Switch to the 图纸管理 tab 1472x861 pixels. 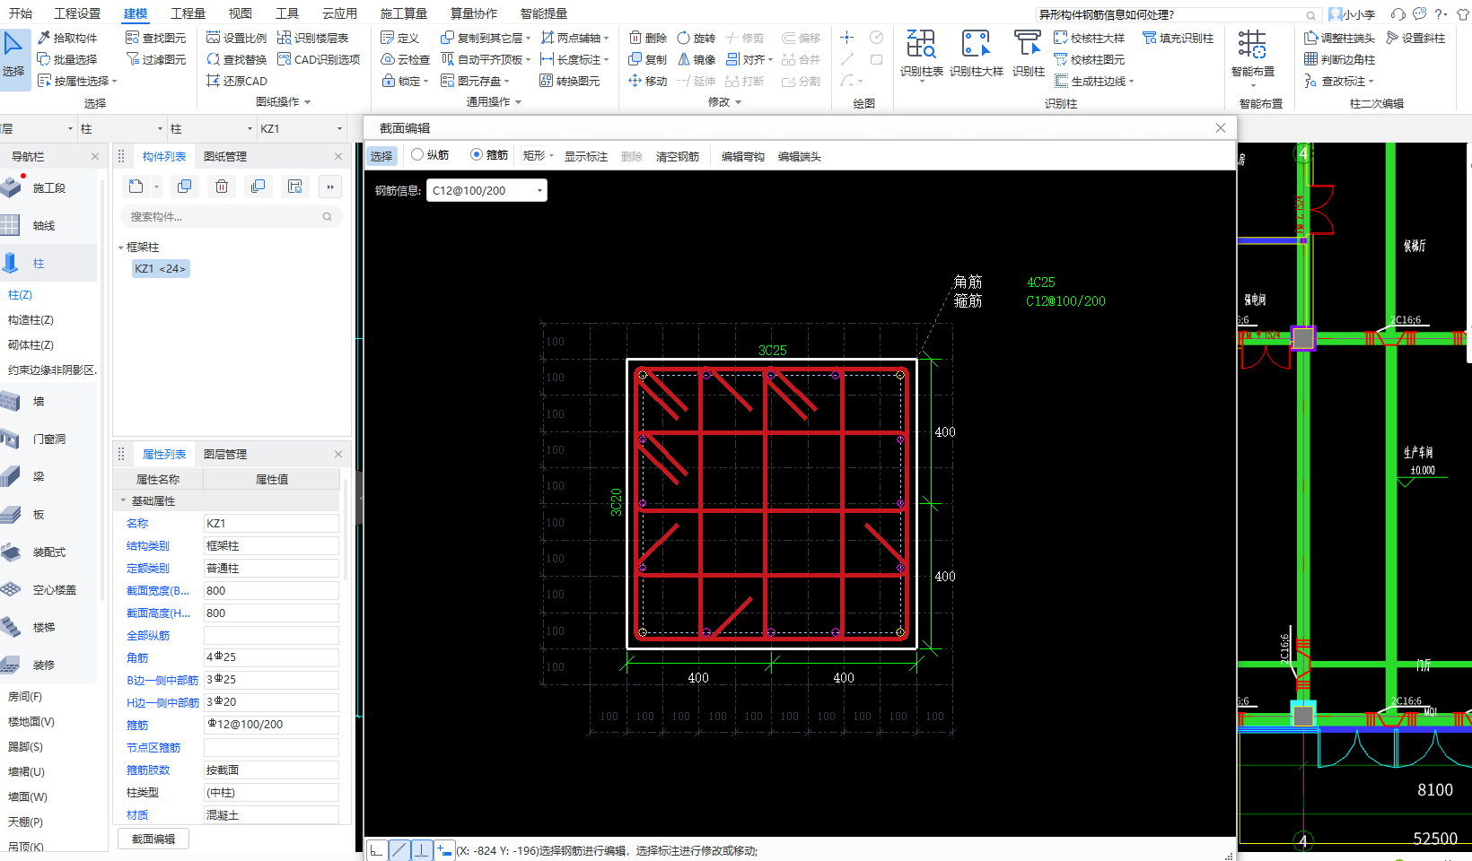[x=224, y=156]
